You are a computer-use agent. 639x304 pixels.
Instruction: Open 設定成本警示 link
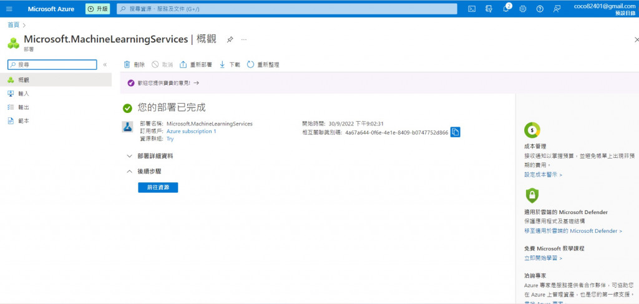click(x=544, y=174)
